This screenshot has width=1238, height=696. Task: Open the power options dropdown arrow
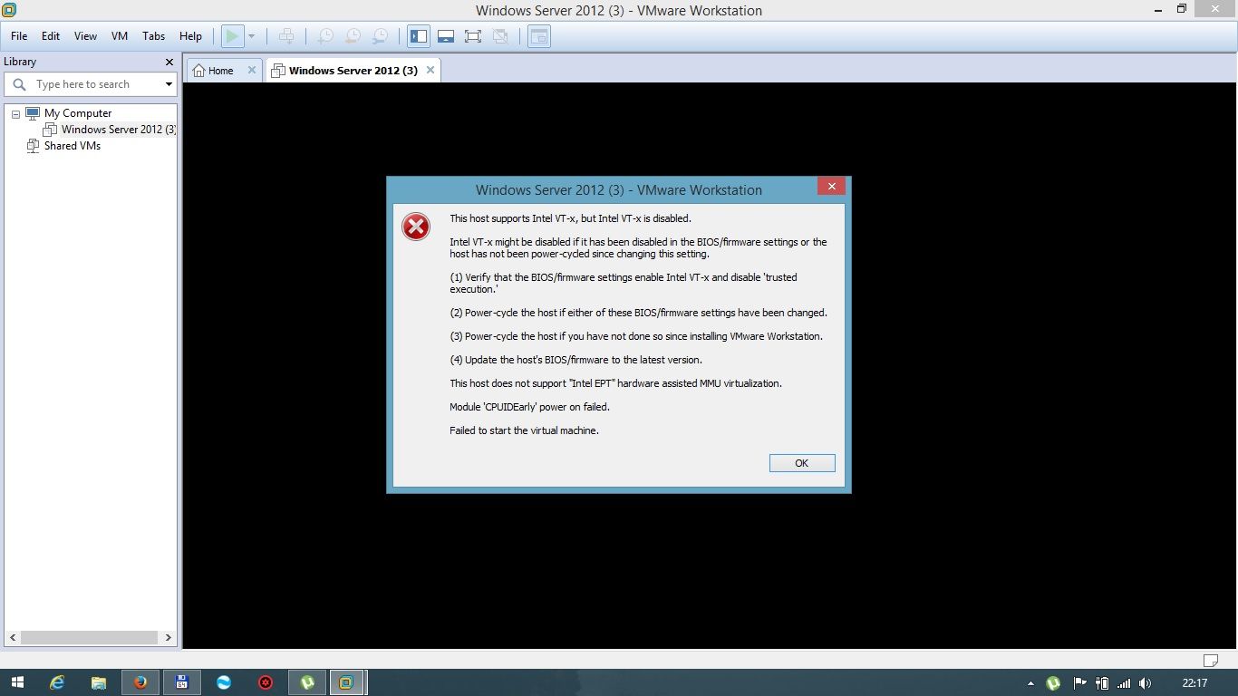[252, 36]
